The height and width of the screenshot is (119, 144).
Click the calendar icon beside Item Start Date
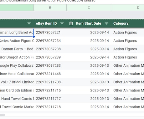tap(71, 23)
